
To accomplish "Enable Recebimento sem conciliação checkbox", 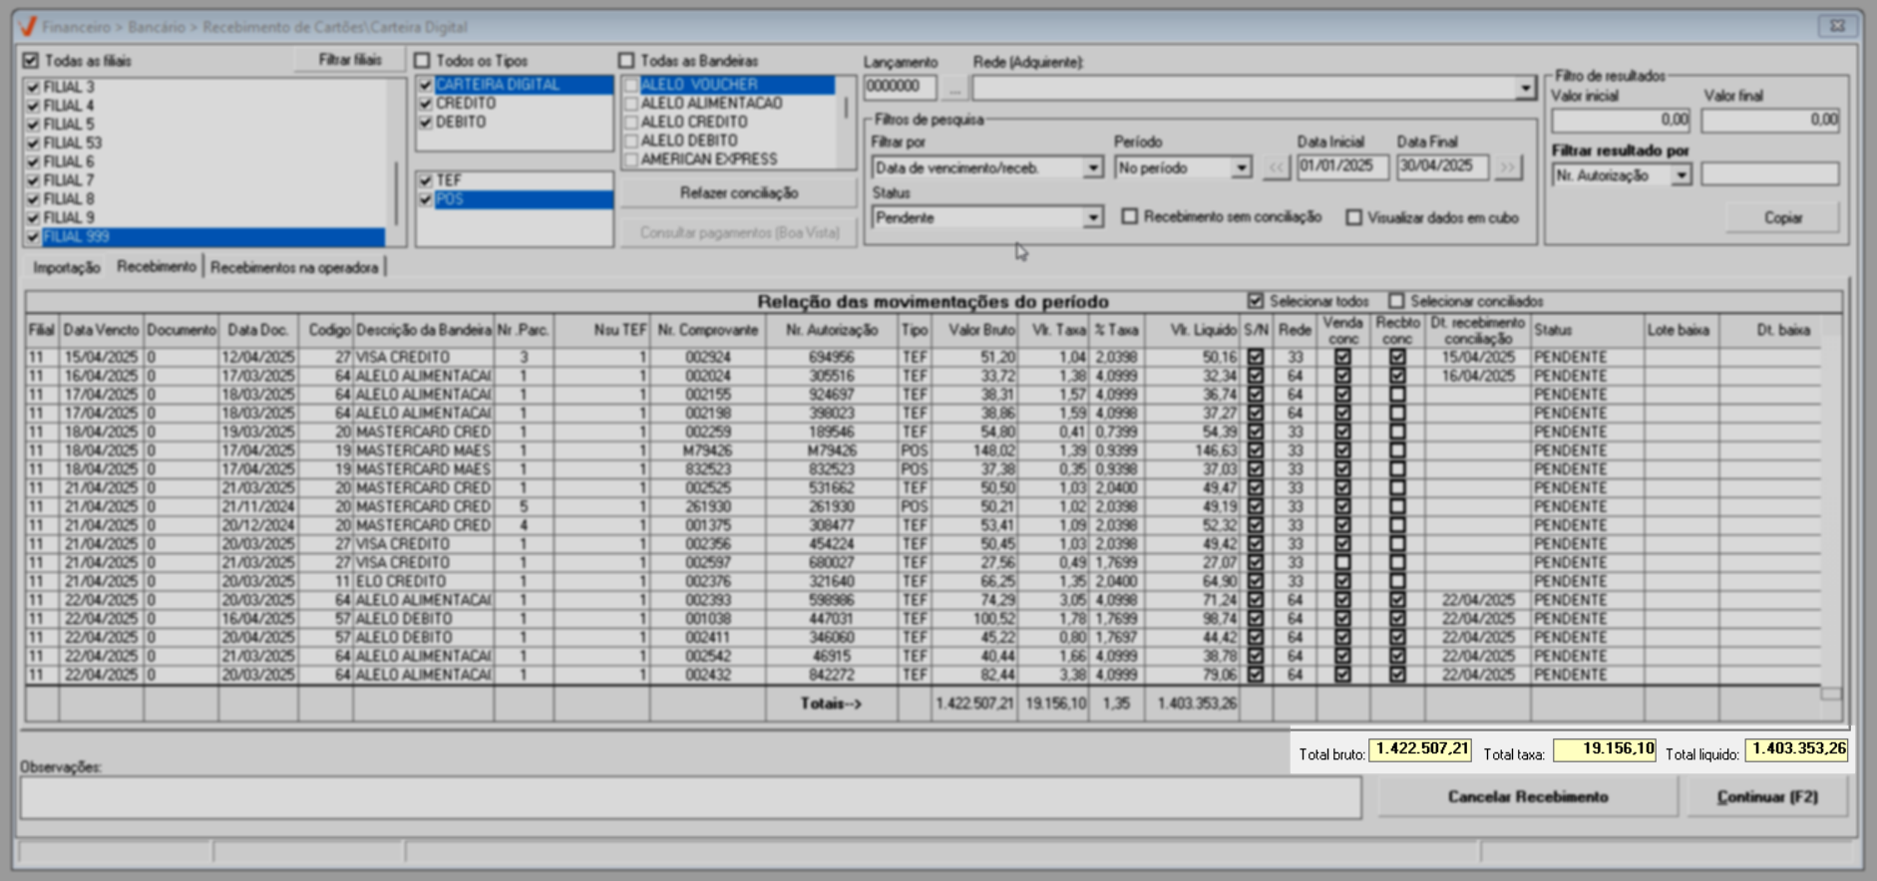I will (1130, 216).
